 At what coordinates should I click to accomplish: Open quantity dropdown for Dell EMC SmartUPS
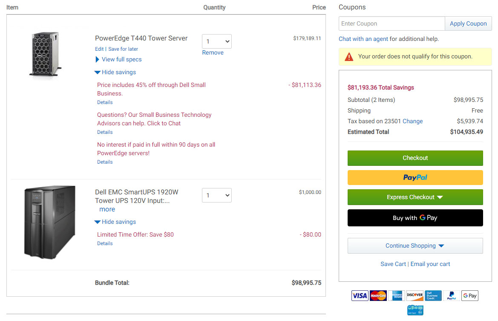click(x=216, y=195)
